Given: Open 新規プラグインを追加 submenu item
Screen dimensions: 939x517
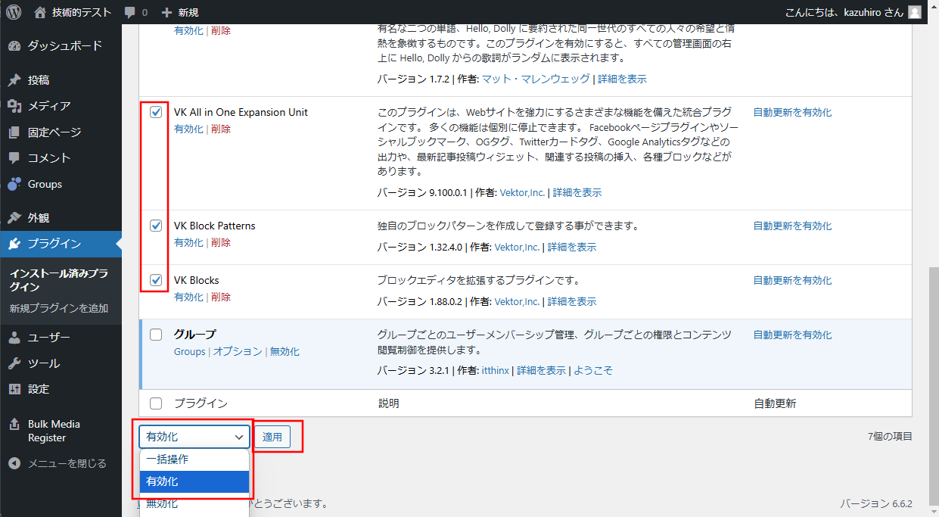Looking at the screenshot, I should coord(59,308).
